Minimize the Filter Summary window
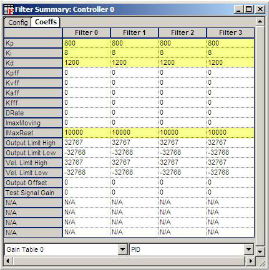269x270 pixels. (x=239, y=9)
